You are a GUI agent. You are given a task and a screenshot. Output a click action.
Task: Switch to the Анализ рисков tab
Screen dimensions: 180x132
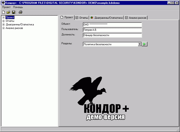136,18
